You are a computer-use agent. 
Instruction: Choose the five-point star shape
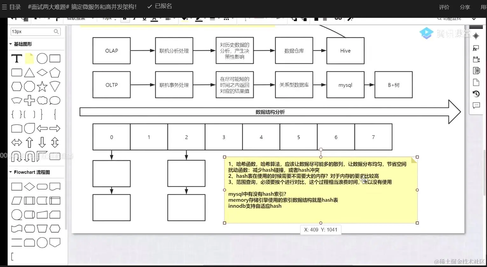(42, 86)
